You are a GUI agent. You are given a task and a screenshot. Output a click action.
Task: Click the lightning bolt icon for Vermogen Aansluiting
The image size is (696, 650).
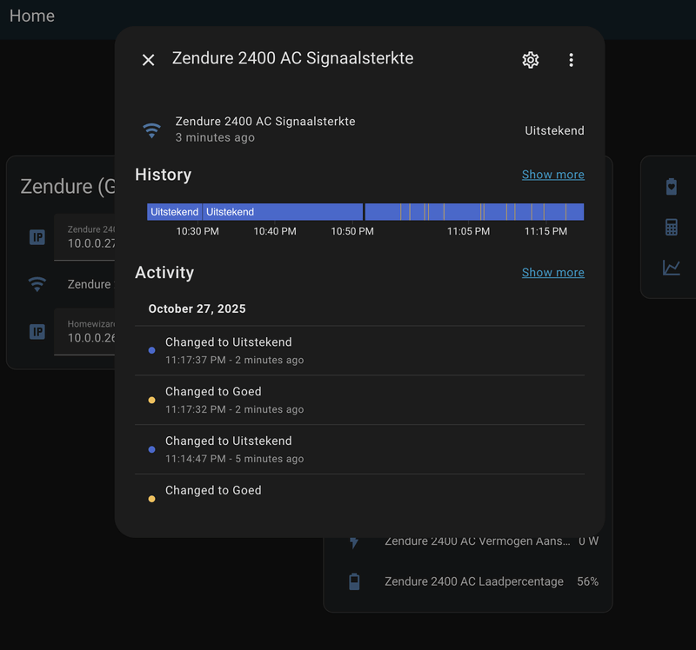tap(353, 541)
